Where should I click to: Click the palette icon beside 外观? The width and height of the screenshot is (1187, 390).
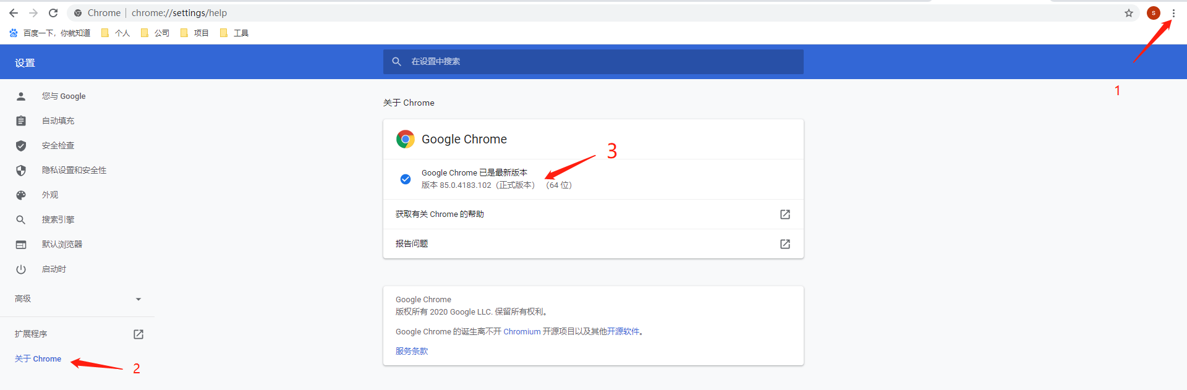click(21, 195)
